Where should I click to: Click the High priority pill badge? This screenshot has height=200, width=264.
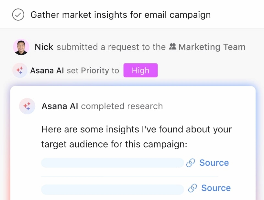(140, 70)
